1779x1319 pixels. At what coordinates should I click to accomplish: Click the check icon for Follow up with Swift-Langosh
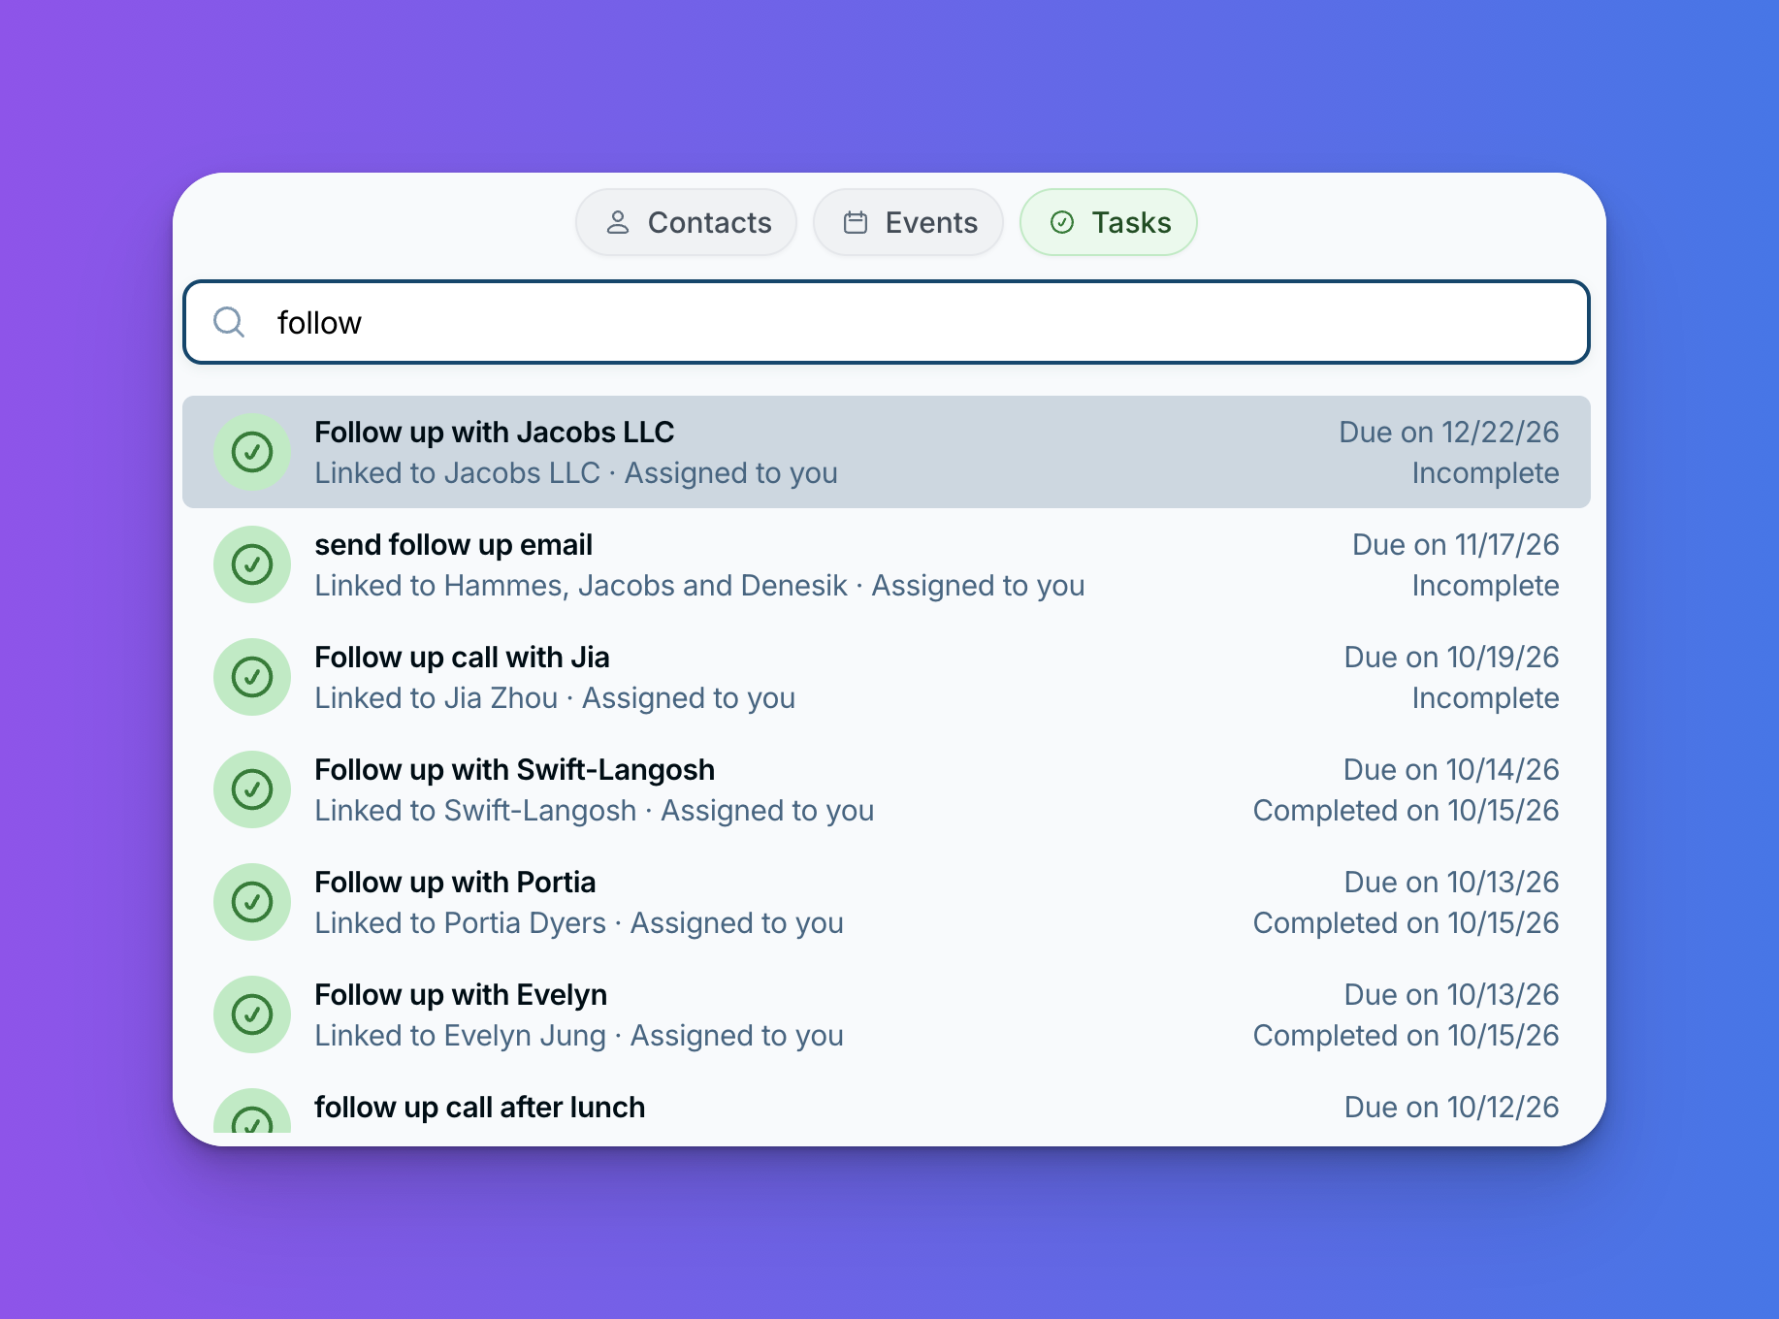252,789
